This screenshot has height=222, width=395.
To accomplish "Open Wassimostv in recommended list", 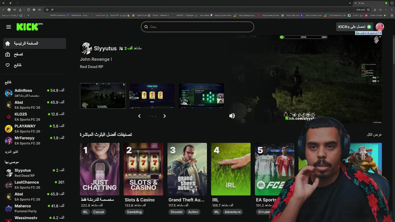I will (x=35, y=218).
